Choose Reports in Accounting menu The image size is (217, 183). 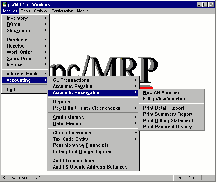(x=94, y=102)
